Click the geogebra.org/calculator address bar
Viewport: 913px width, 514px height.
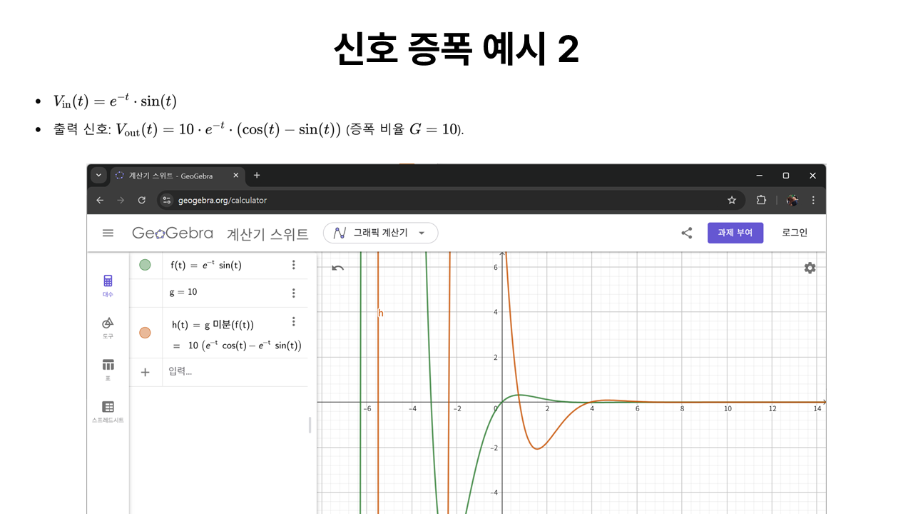click(451, 201)
